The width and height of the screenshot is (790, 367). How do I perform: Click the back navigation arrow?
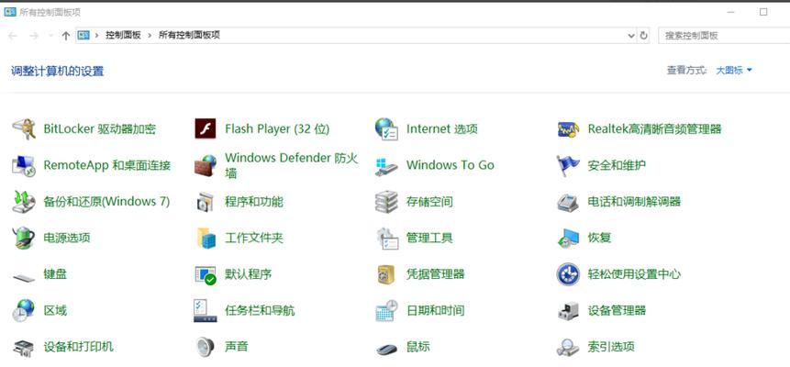(13, 35)
